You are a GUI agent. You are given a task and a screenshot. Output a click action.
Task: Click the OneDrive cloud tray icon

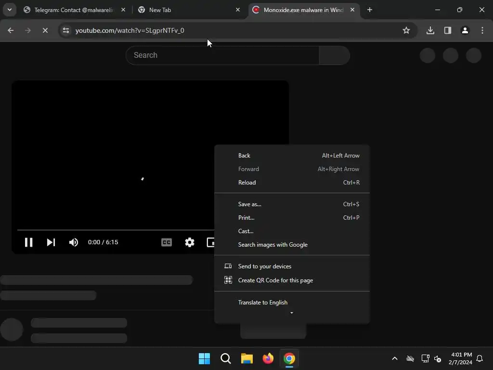pyautogui.click(x=410, y=358)
